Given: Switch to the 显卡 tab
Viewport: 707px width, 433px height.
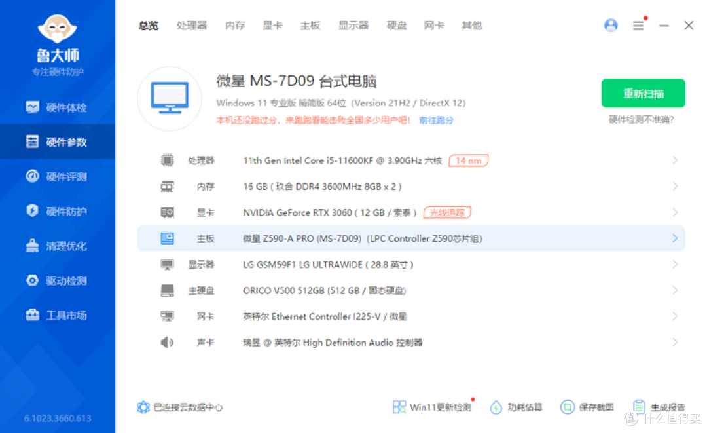Looking at the screenshot, I should (x=272, y=26).
